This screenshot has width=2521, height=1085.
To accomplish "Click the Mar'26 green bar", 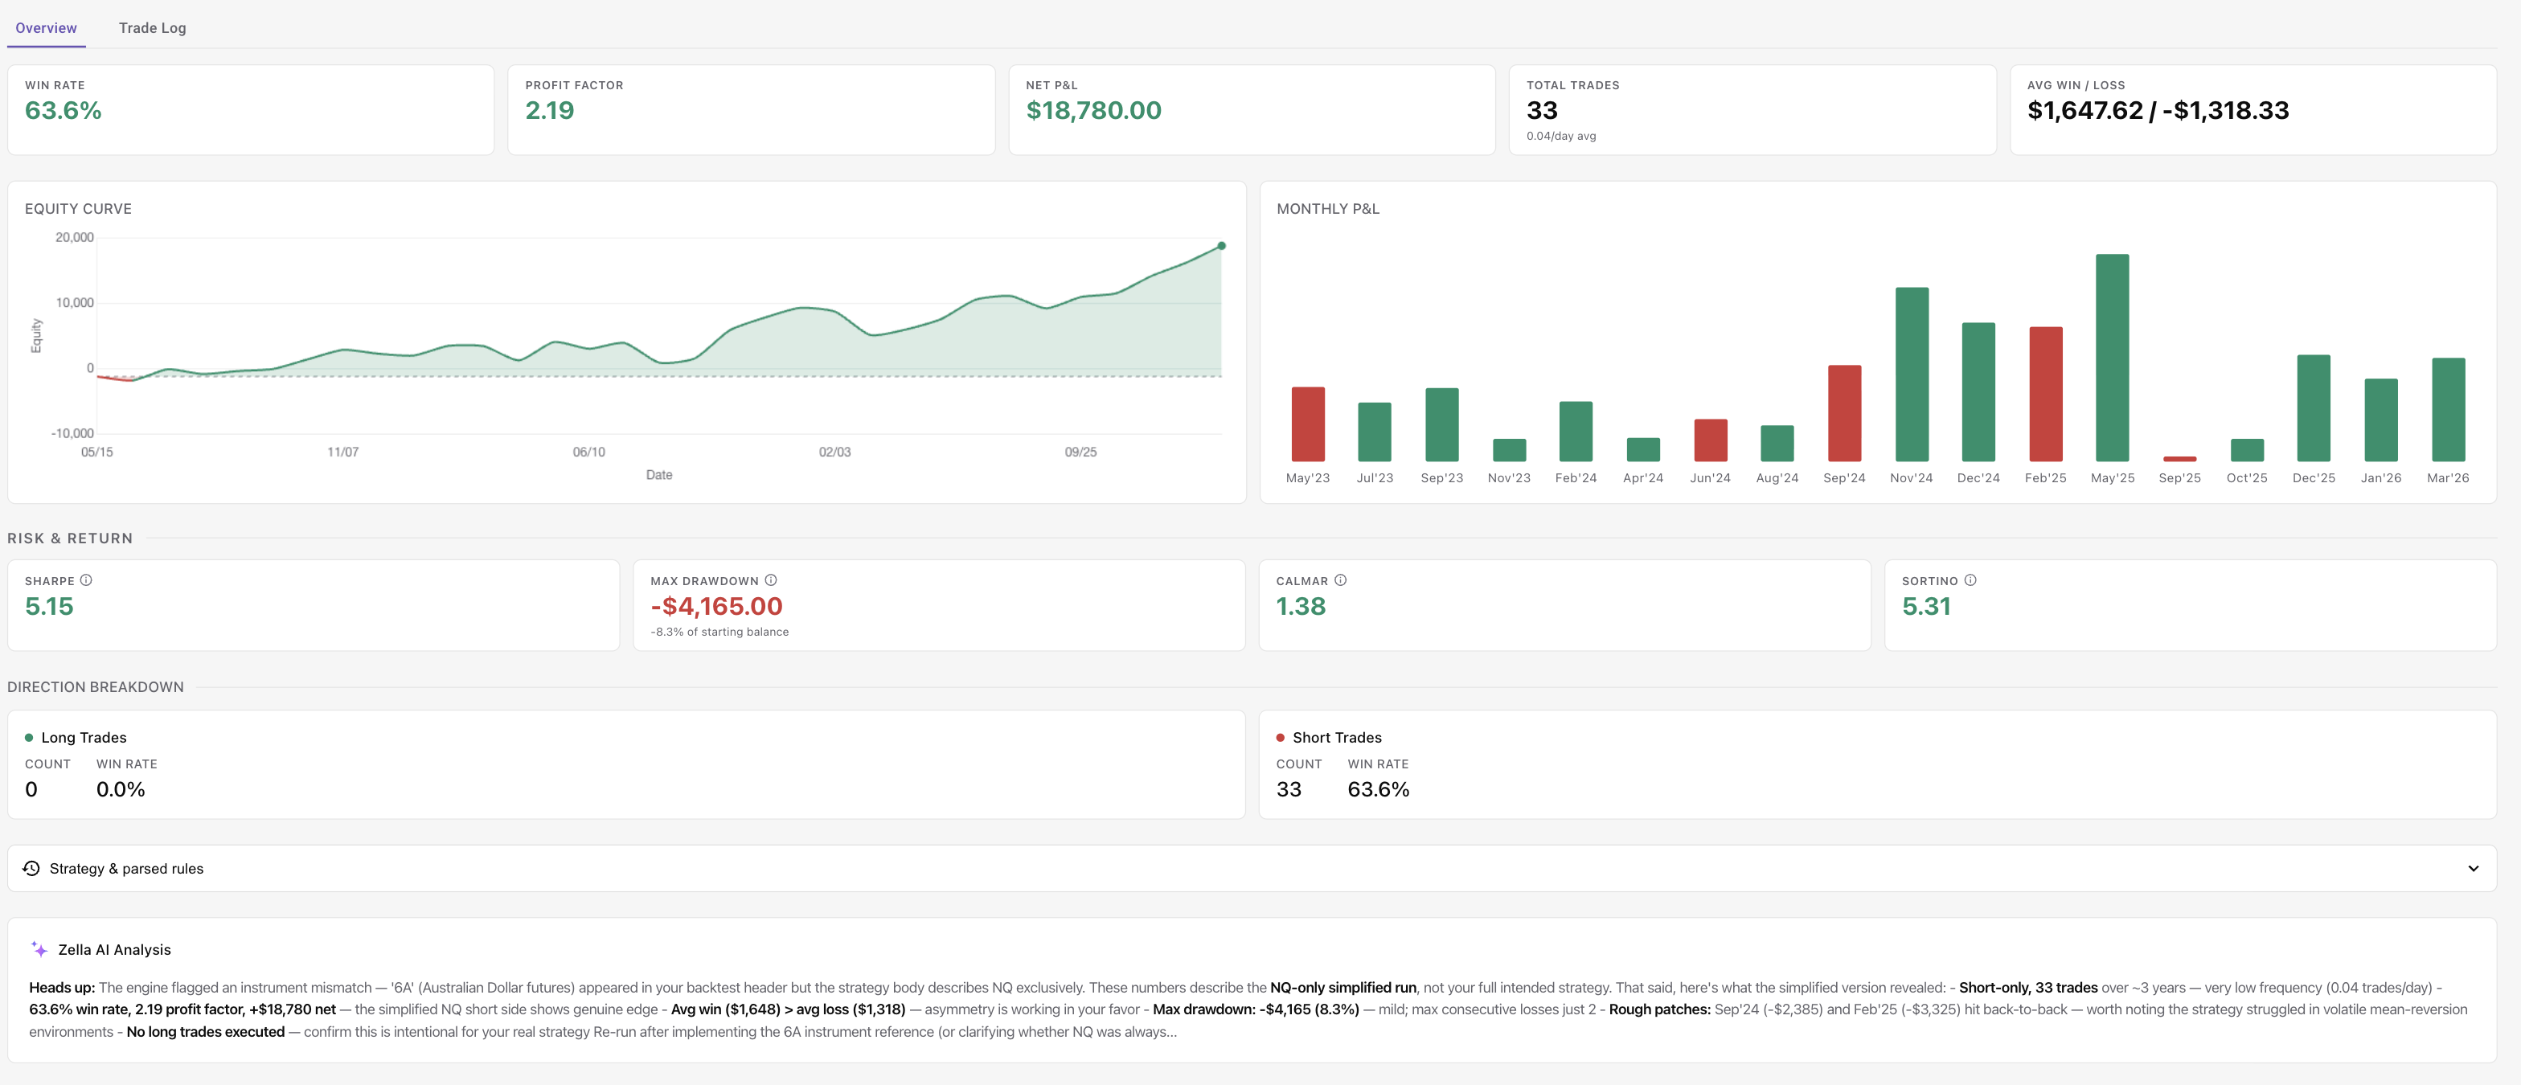I will coord(2449,410).
